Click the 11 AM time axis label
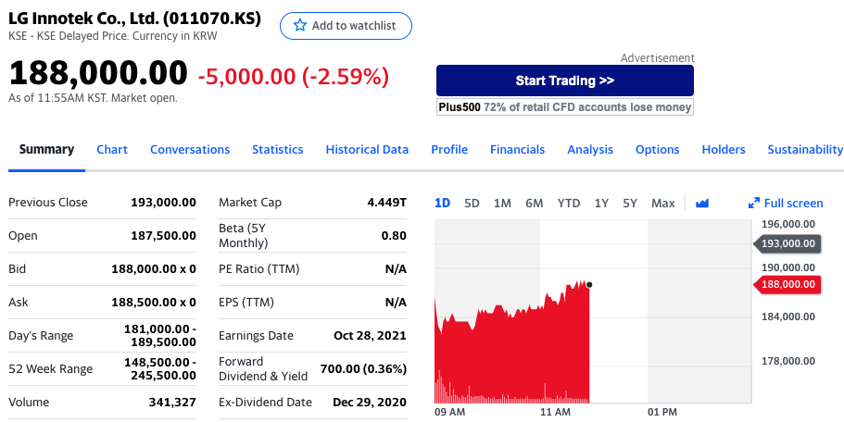Image resolution: width=844 pixels, height=422 pixels. (x=554, y=413)
